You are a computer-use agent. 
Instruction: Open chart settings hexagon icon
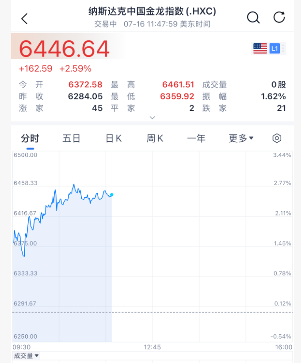(277, 138)
